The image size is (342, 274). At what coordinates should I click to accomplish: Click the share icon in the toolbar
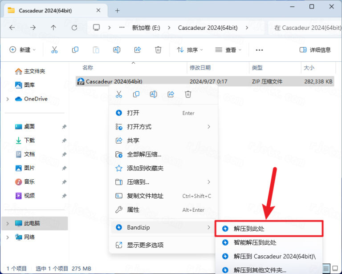click(138, 50)
